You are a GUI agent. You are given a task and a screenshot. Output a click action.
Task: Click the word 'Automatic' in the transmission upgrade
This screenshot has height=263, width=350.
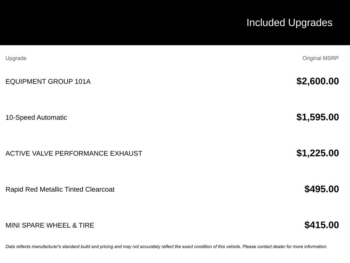pos(52,117)
